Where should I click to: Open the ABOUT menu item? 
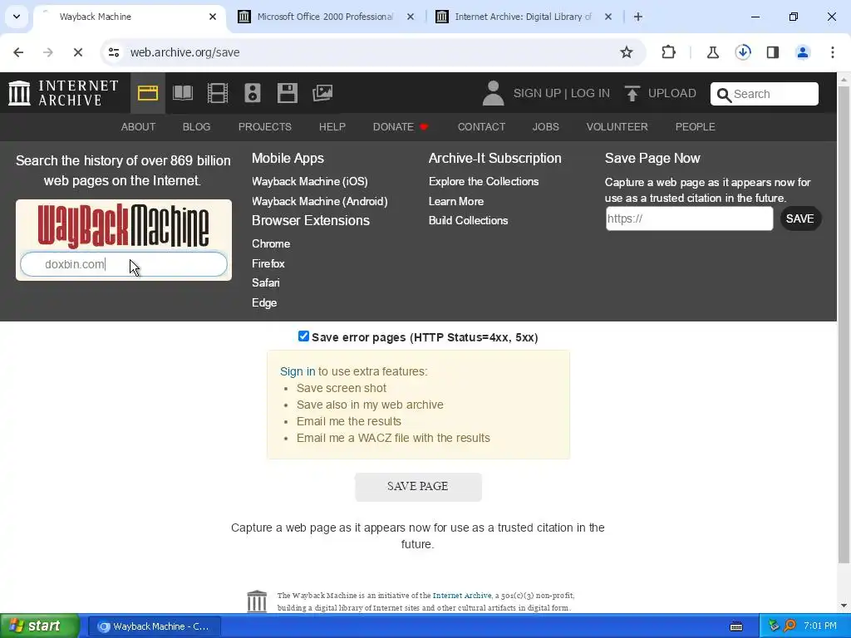138,127
